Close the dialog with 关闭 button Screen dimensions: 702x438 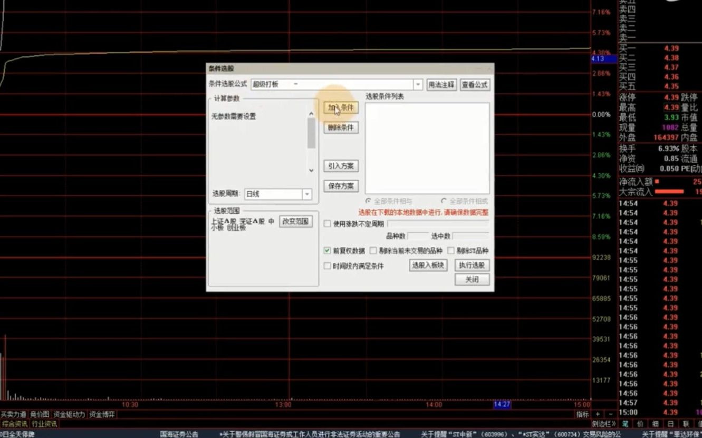pyautogui.click(x=472, y=280)
